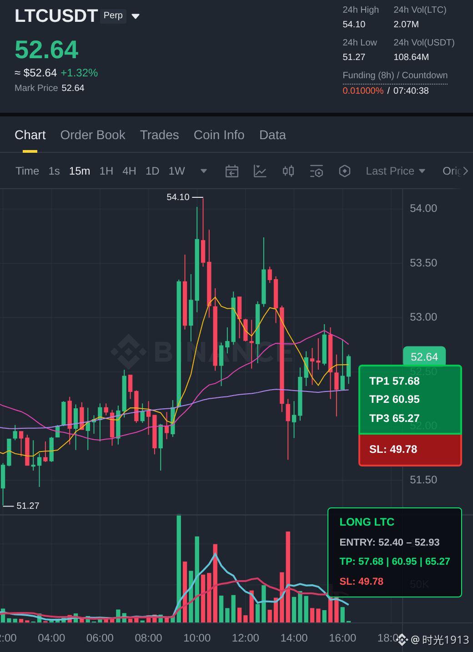Click the 24h Low value 51.27
473x652 pixels.
click(354, 57)
